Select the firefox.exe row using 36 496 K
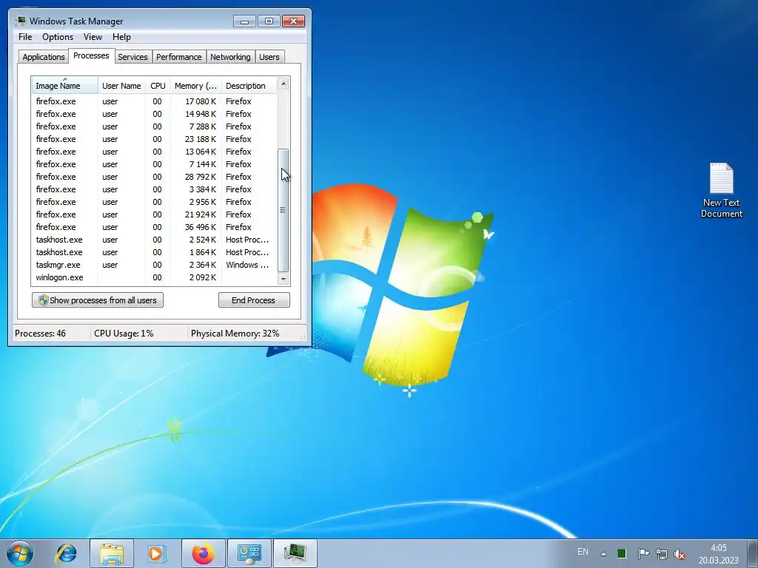This screenshot has width=758, height=568. point(154,226)
